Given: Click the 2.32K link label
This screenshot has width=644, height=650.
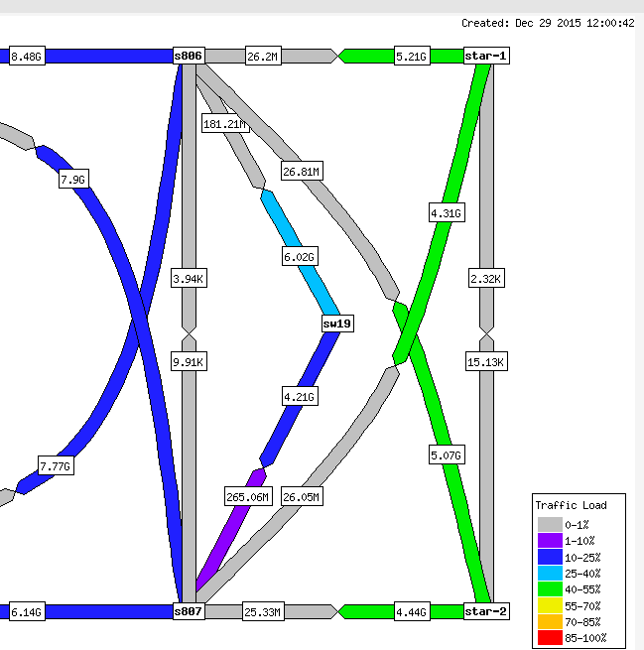Looking at the screenshot, I should (486, 278).
